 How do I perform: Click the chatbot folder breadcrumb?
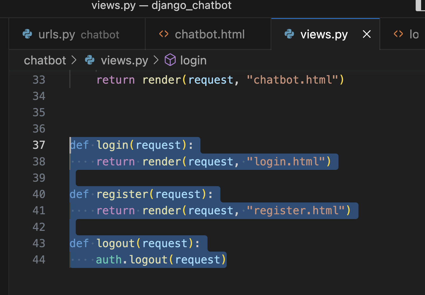[45, 60]
